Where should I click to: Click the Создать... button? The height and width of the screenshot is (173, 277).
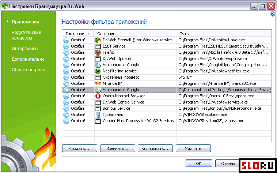[x=80, y=148]
